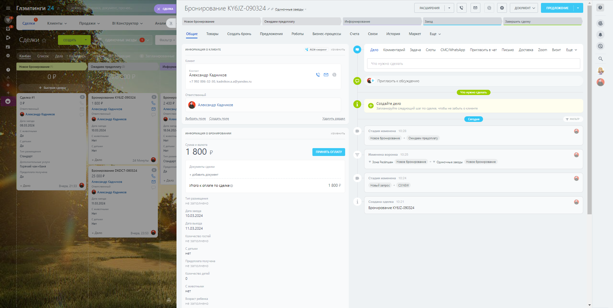Open the ДОКУМЕНТ dropdown
This screenshot has height=308, width=613.
524,8
